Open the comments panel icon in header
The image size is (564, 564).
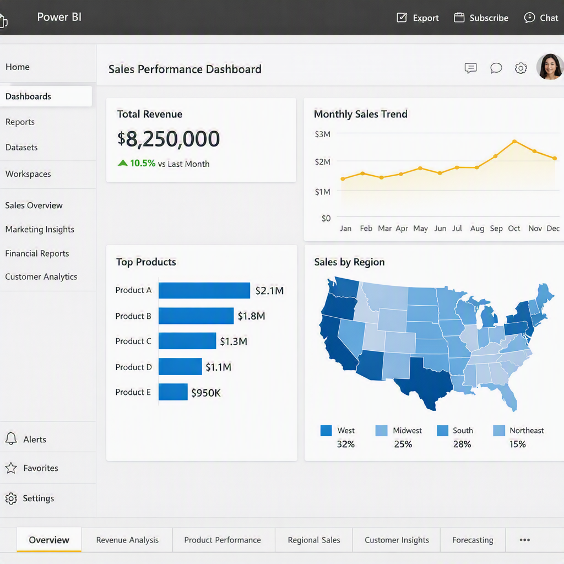click(x=470, y=68)
